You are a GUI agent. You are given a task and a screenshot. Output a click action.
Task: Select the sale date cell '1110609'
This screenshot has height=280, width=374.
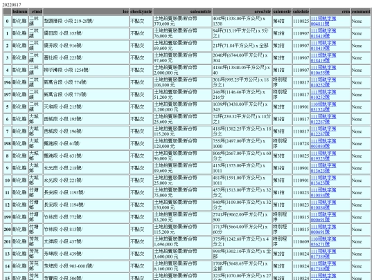[x=301, y=242]
